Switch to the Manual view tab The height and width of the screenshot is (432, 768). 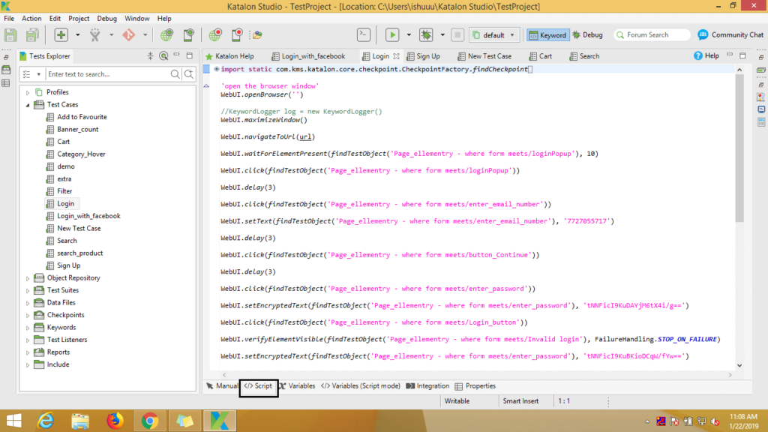click(222, 386)
